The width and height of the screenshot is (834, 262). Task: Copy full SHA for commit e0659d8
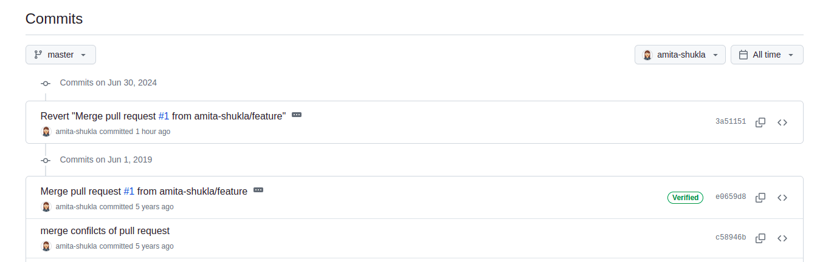tap(760, 197)
